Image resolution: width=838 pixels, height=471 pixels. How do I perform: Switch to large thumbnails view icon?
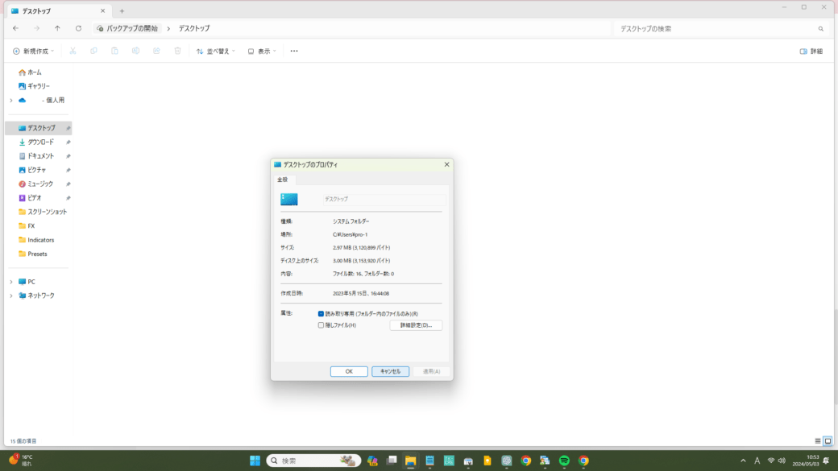(x=828, y=441)
